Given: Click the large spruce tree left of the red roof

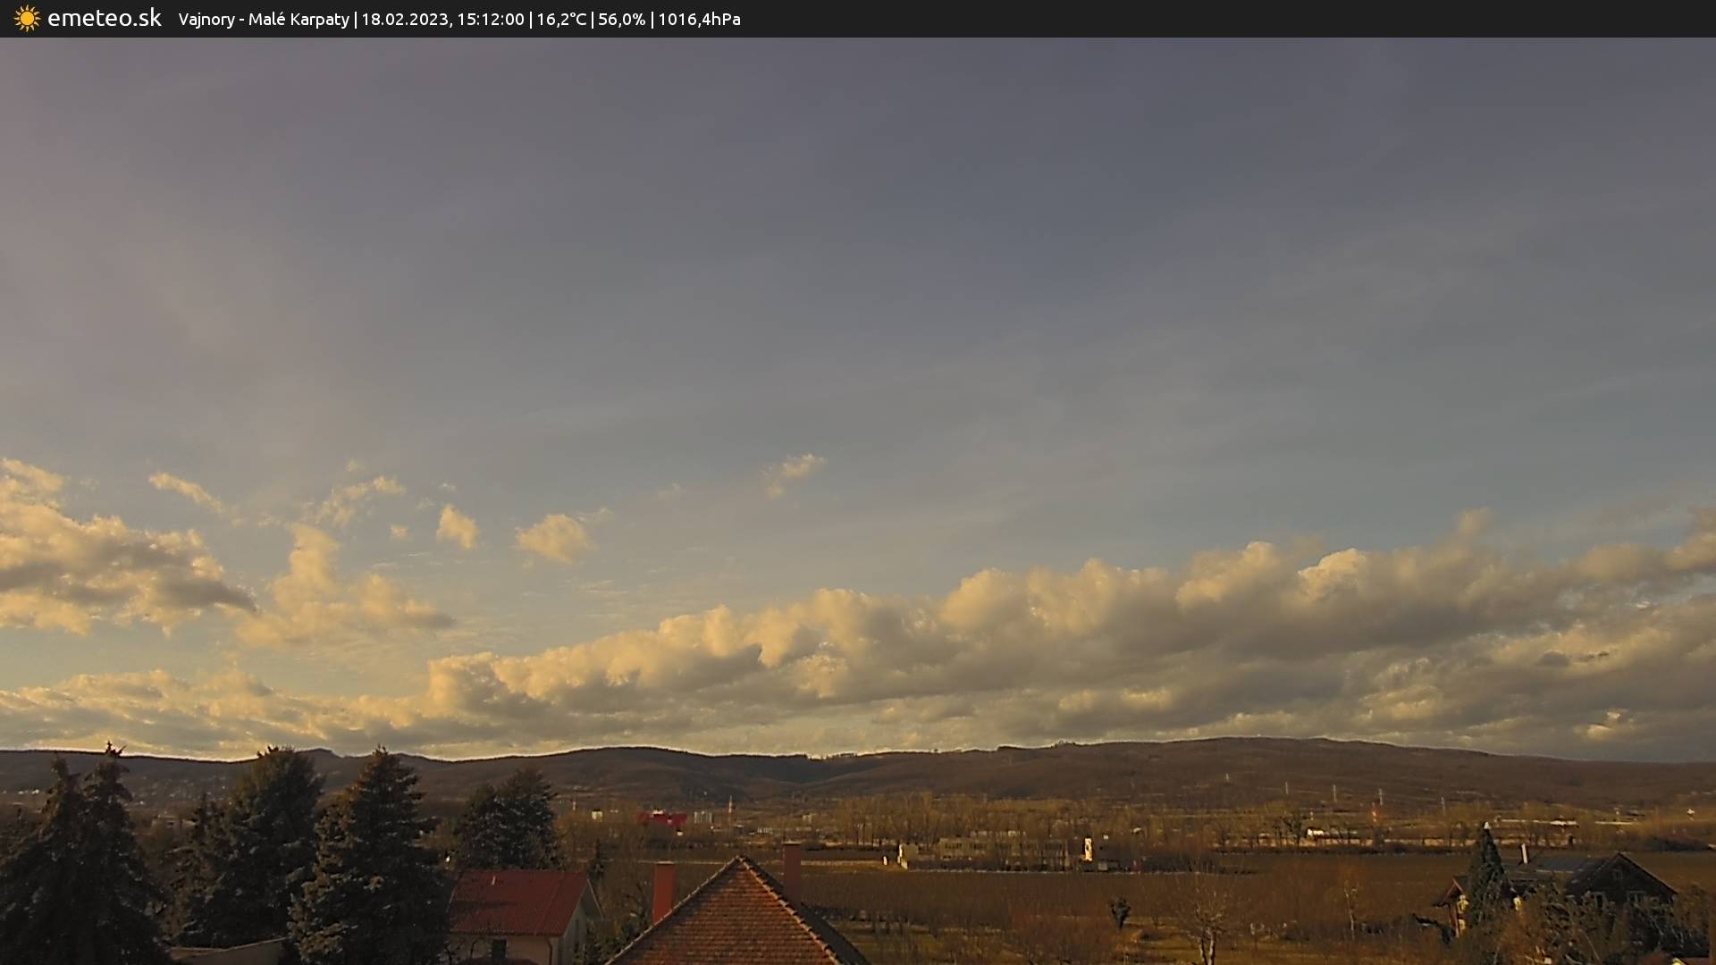Looking at the screenshot, I should click(x=375, y=858).
